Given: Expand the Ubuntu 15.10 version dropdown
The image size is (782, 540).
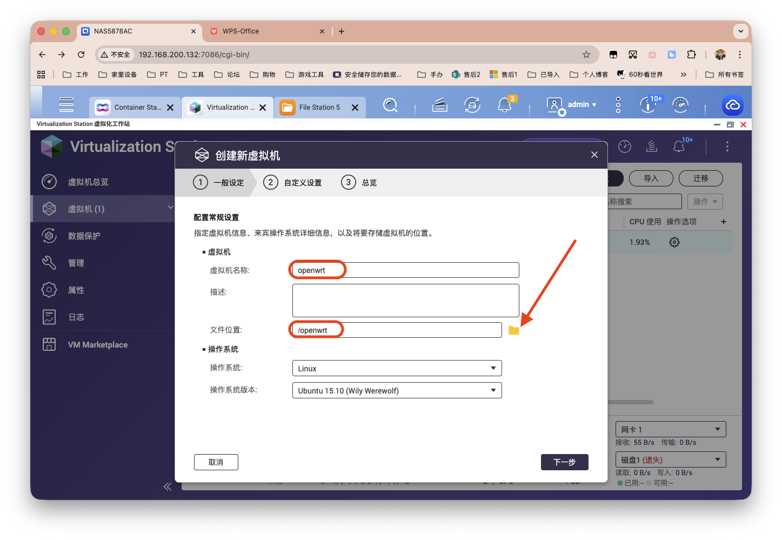Looking at the screenshot, I should (397, 391).
